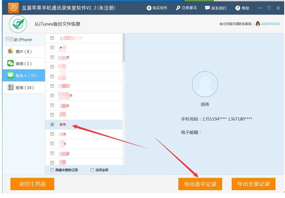Open 短信 (14) category

[24, 88]
